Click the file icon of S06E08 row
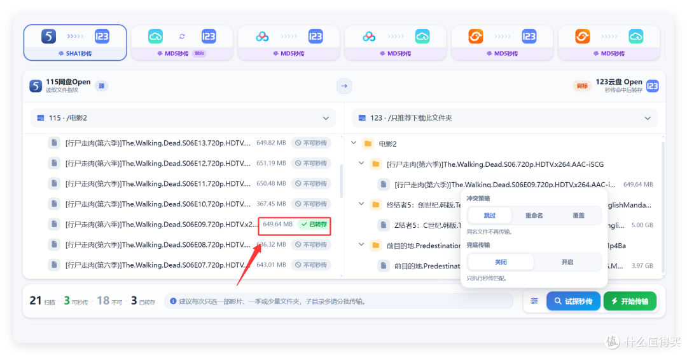This screenshot has width=687, height=356. pos(54,244)
